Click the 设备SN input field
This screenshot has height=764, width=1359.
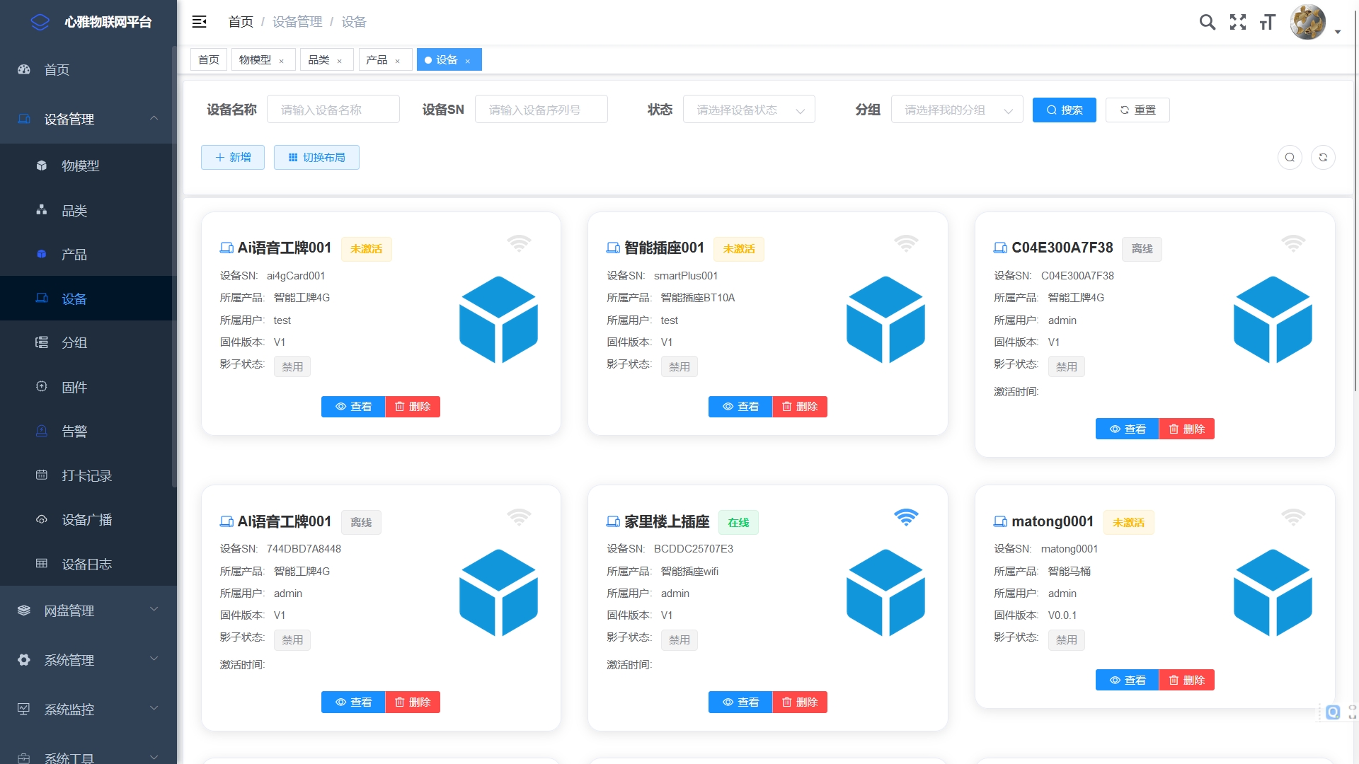(541, 110)
